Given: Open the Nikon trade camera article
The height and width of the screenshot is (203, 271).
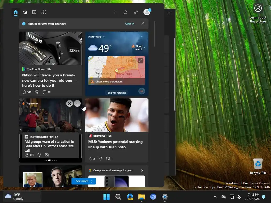Looking at the screenshot, I should 49,80.
